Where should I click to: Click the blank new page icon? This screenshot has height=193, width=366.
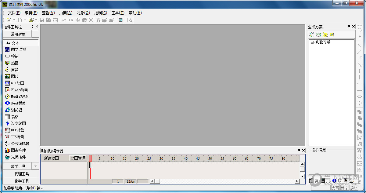[x=20, y=20]
